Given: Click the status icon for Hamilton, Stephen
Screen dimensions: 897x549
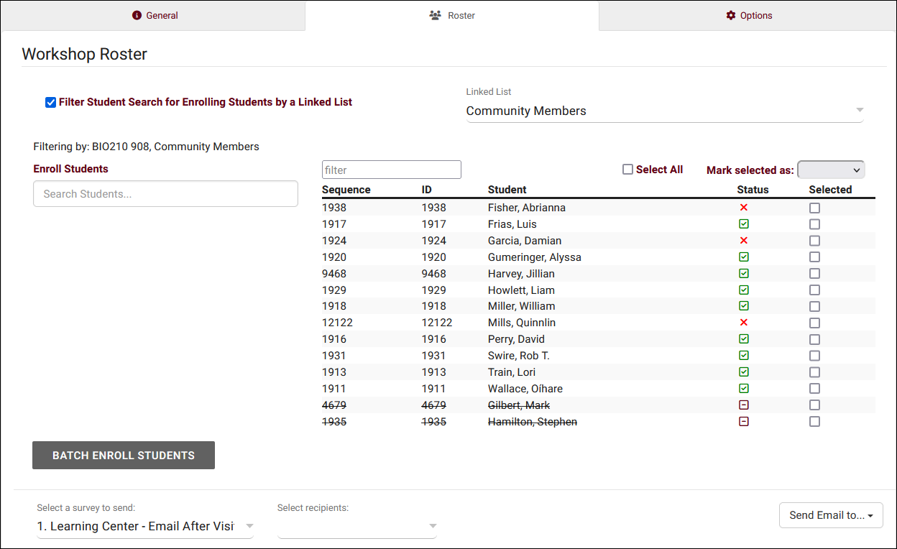Looking at the screenshot, I should tap(744, 422).
